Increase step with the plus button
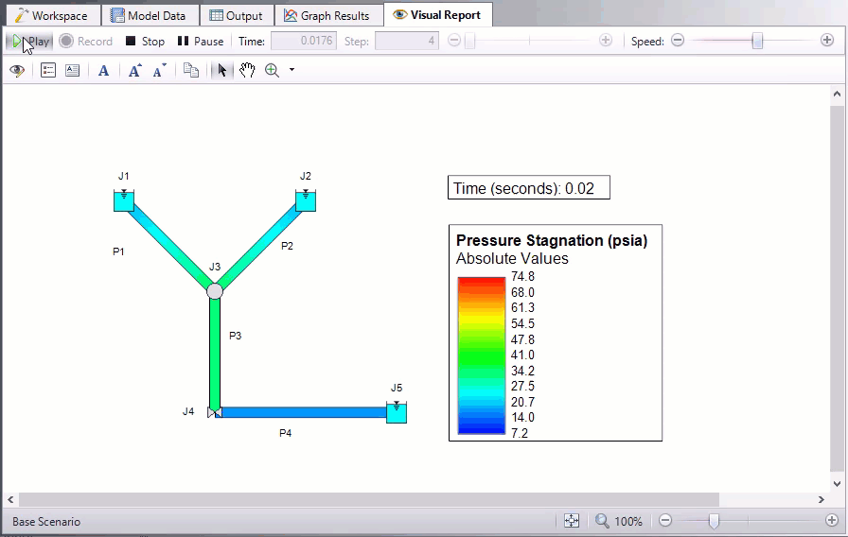 606,41
